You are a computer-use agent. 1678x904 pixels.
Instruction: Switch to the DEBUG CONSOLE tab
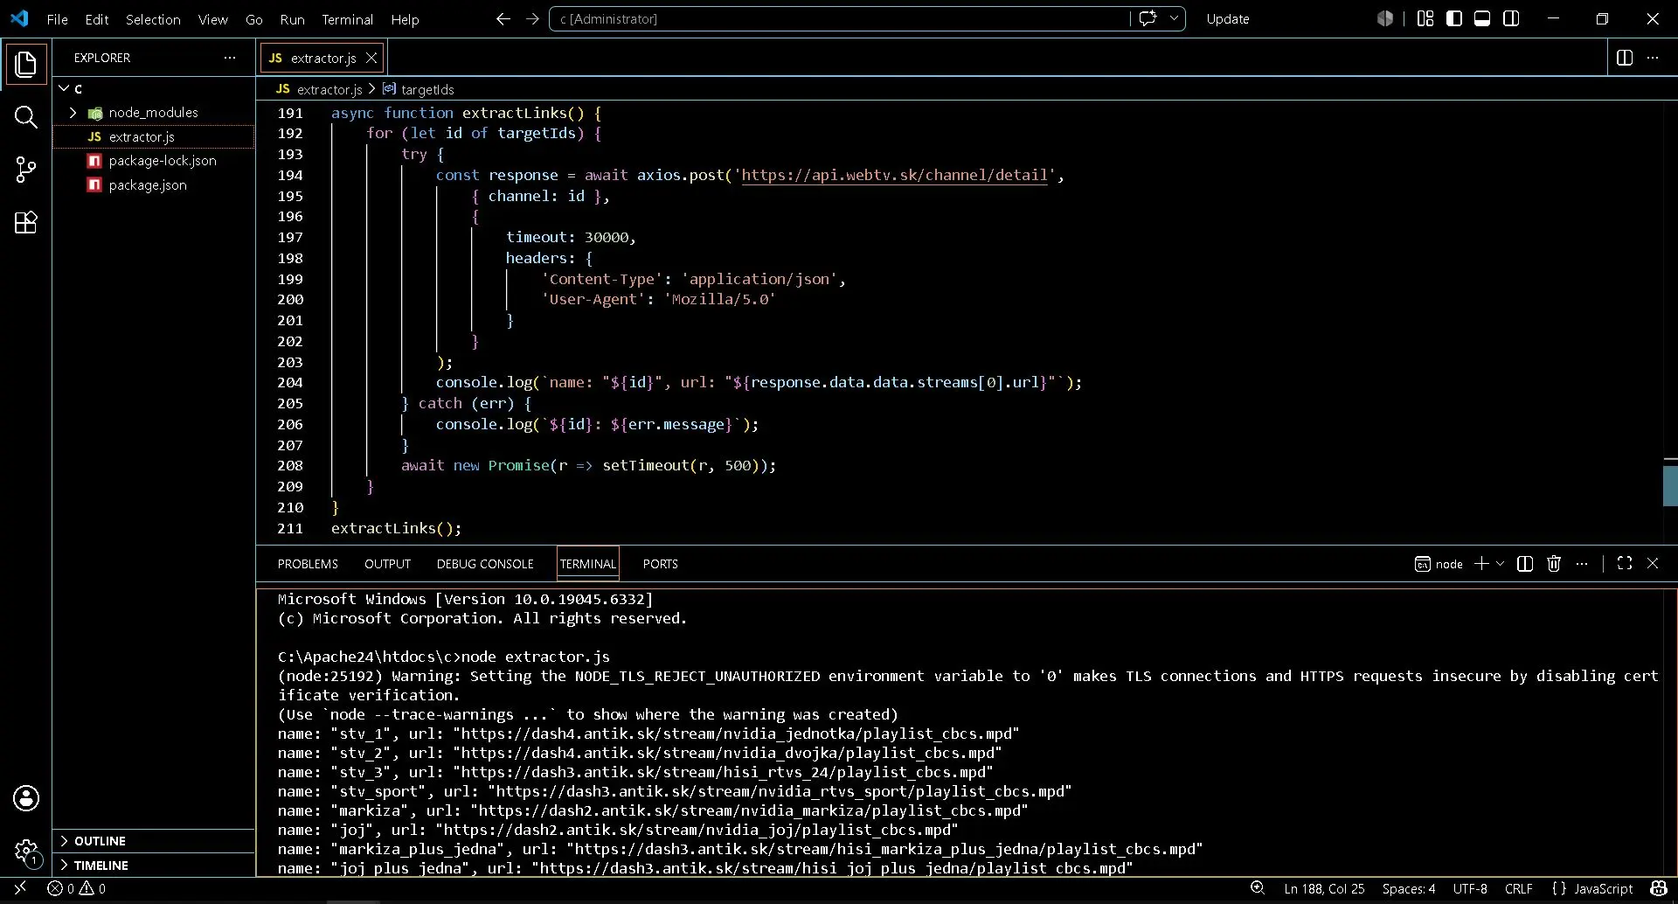[x=485, y=564]
